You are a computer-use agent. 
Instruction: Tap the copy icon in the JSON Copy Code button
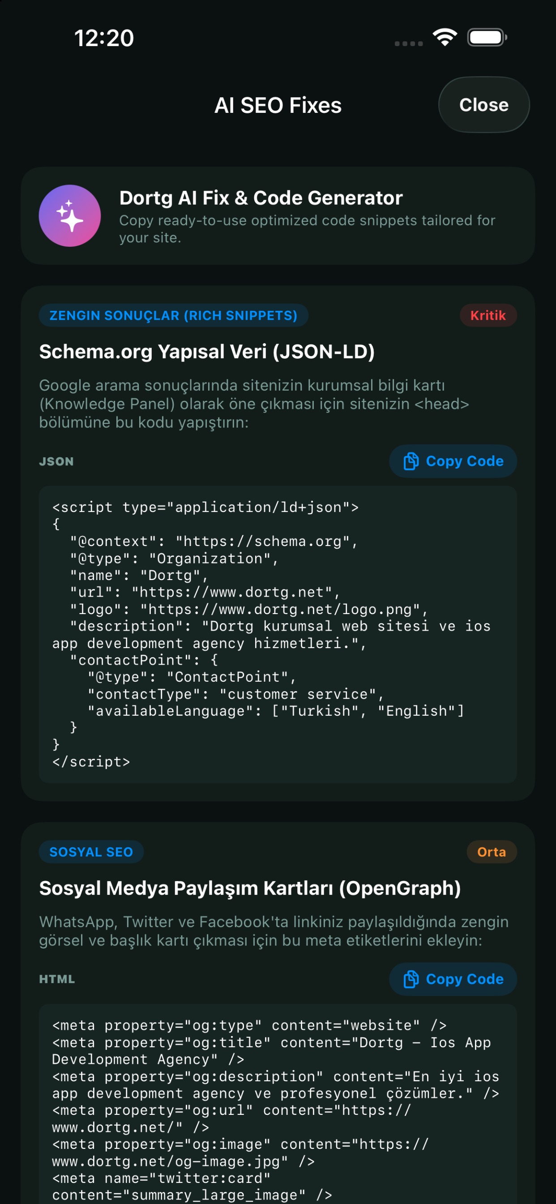click(411, 461)
